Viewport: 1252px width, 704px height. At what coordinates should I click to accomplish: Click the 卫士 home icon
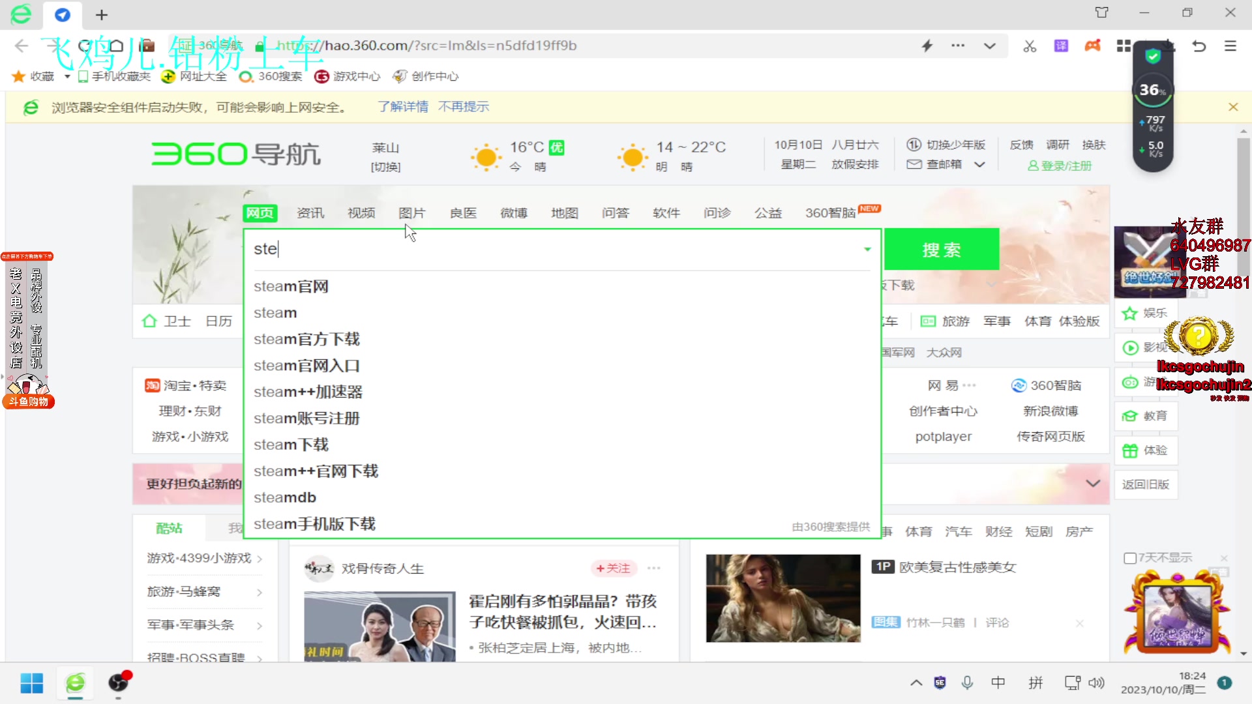pos(149,321)
